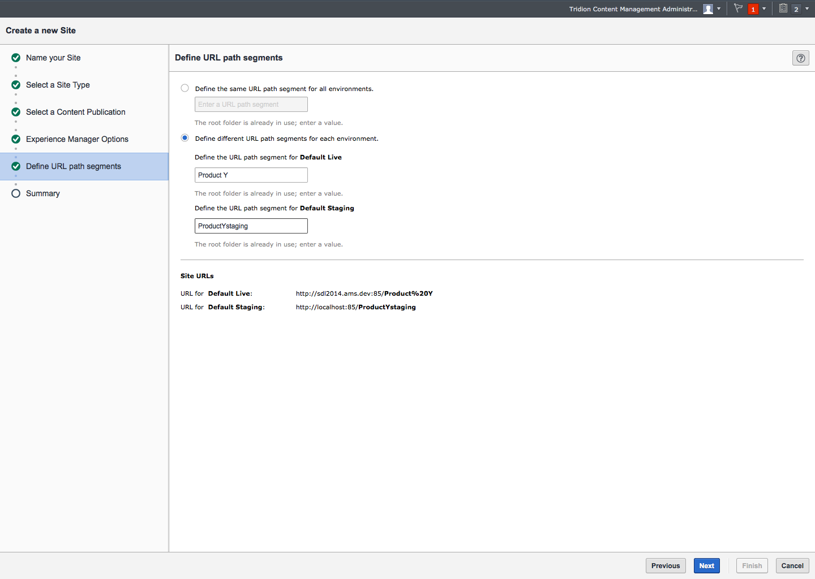This screenshot has height=579, width=815.
Task: Click the clipboard tasks icon
Action: point(783,8)
